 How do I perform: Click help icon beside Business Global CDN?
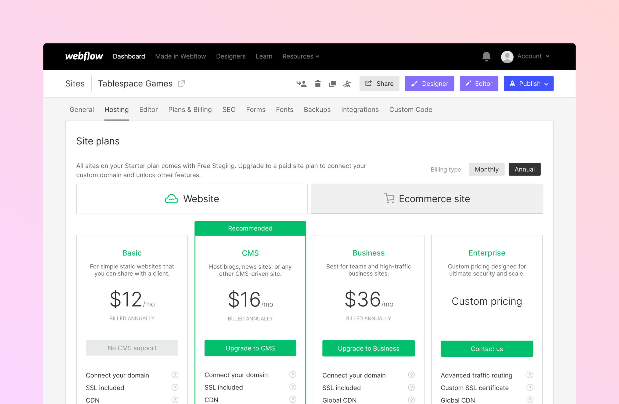pyautogui.click(x=411, y=400)
